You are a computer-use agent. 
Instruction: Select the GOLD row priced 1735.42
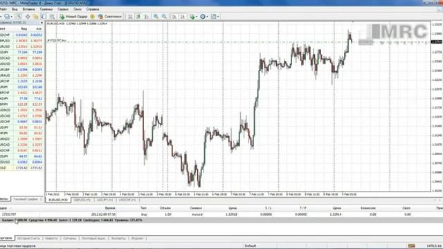click(x=21, y=168)
